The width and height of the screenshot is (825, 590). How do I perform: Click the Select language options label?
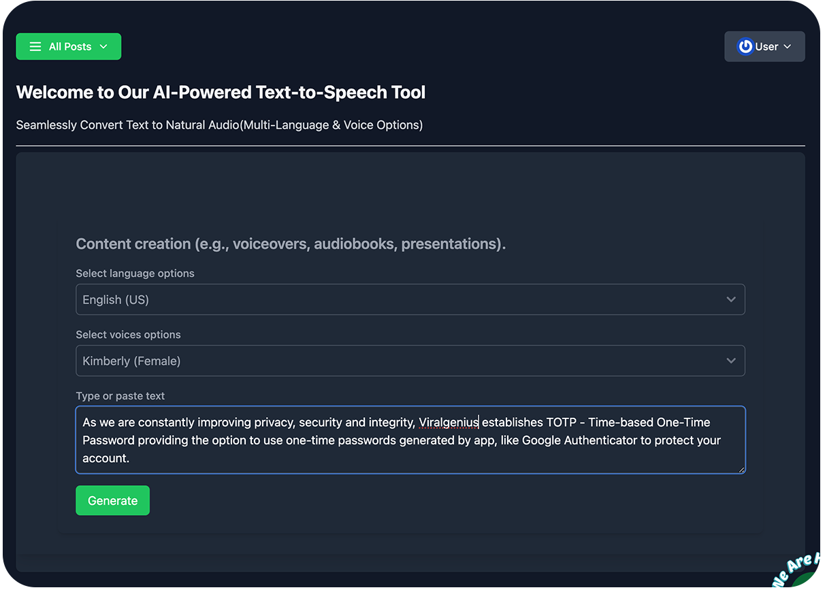[x=135, y=274]
